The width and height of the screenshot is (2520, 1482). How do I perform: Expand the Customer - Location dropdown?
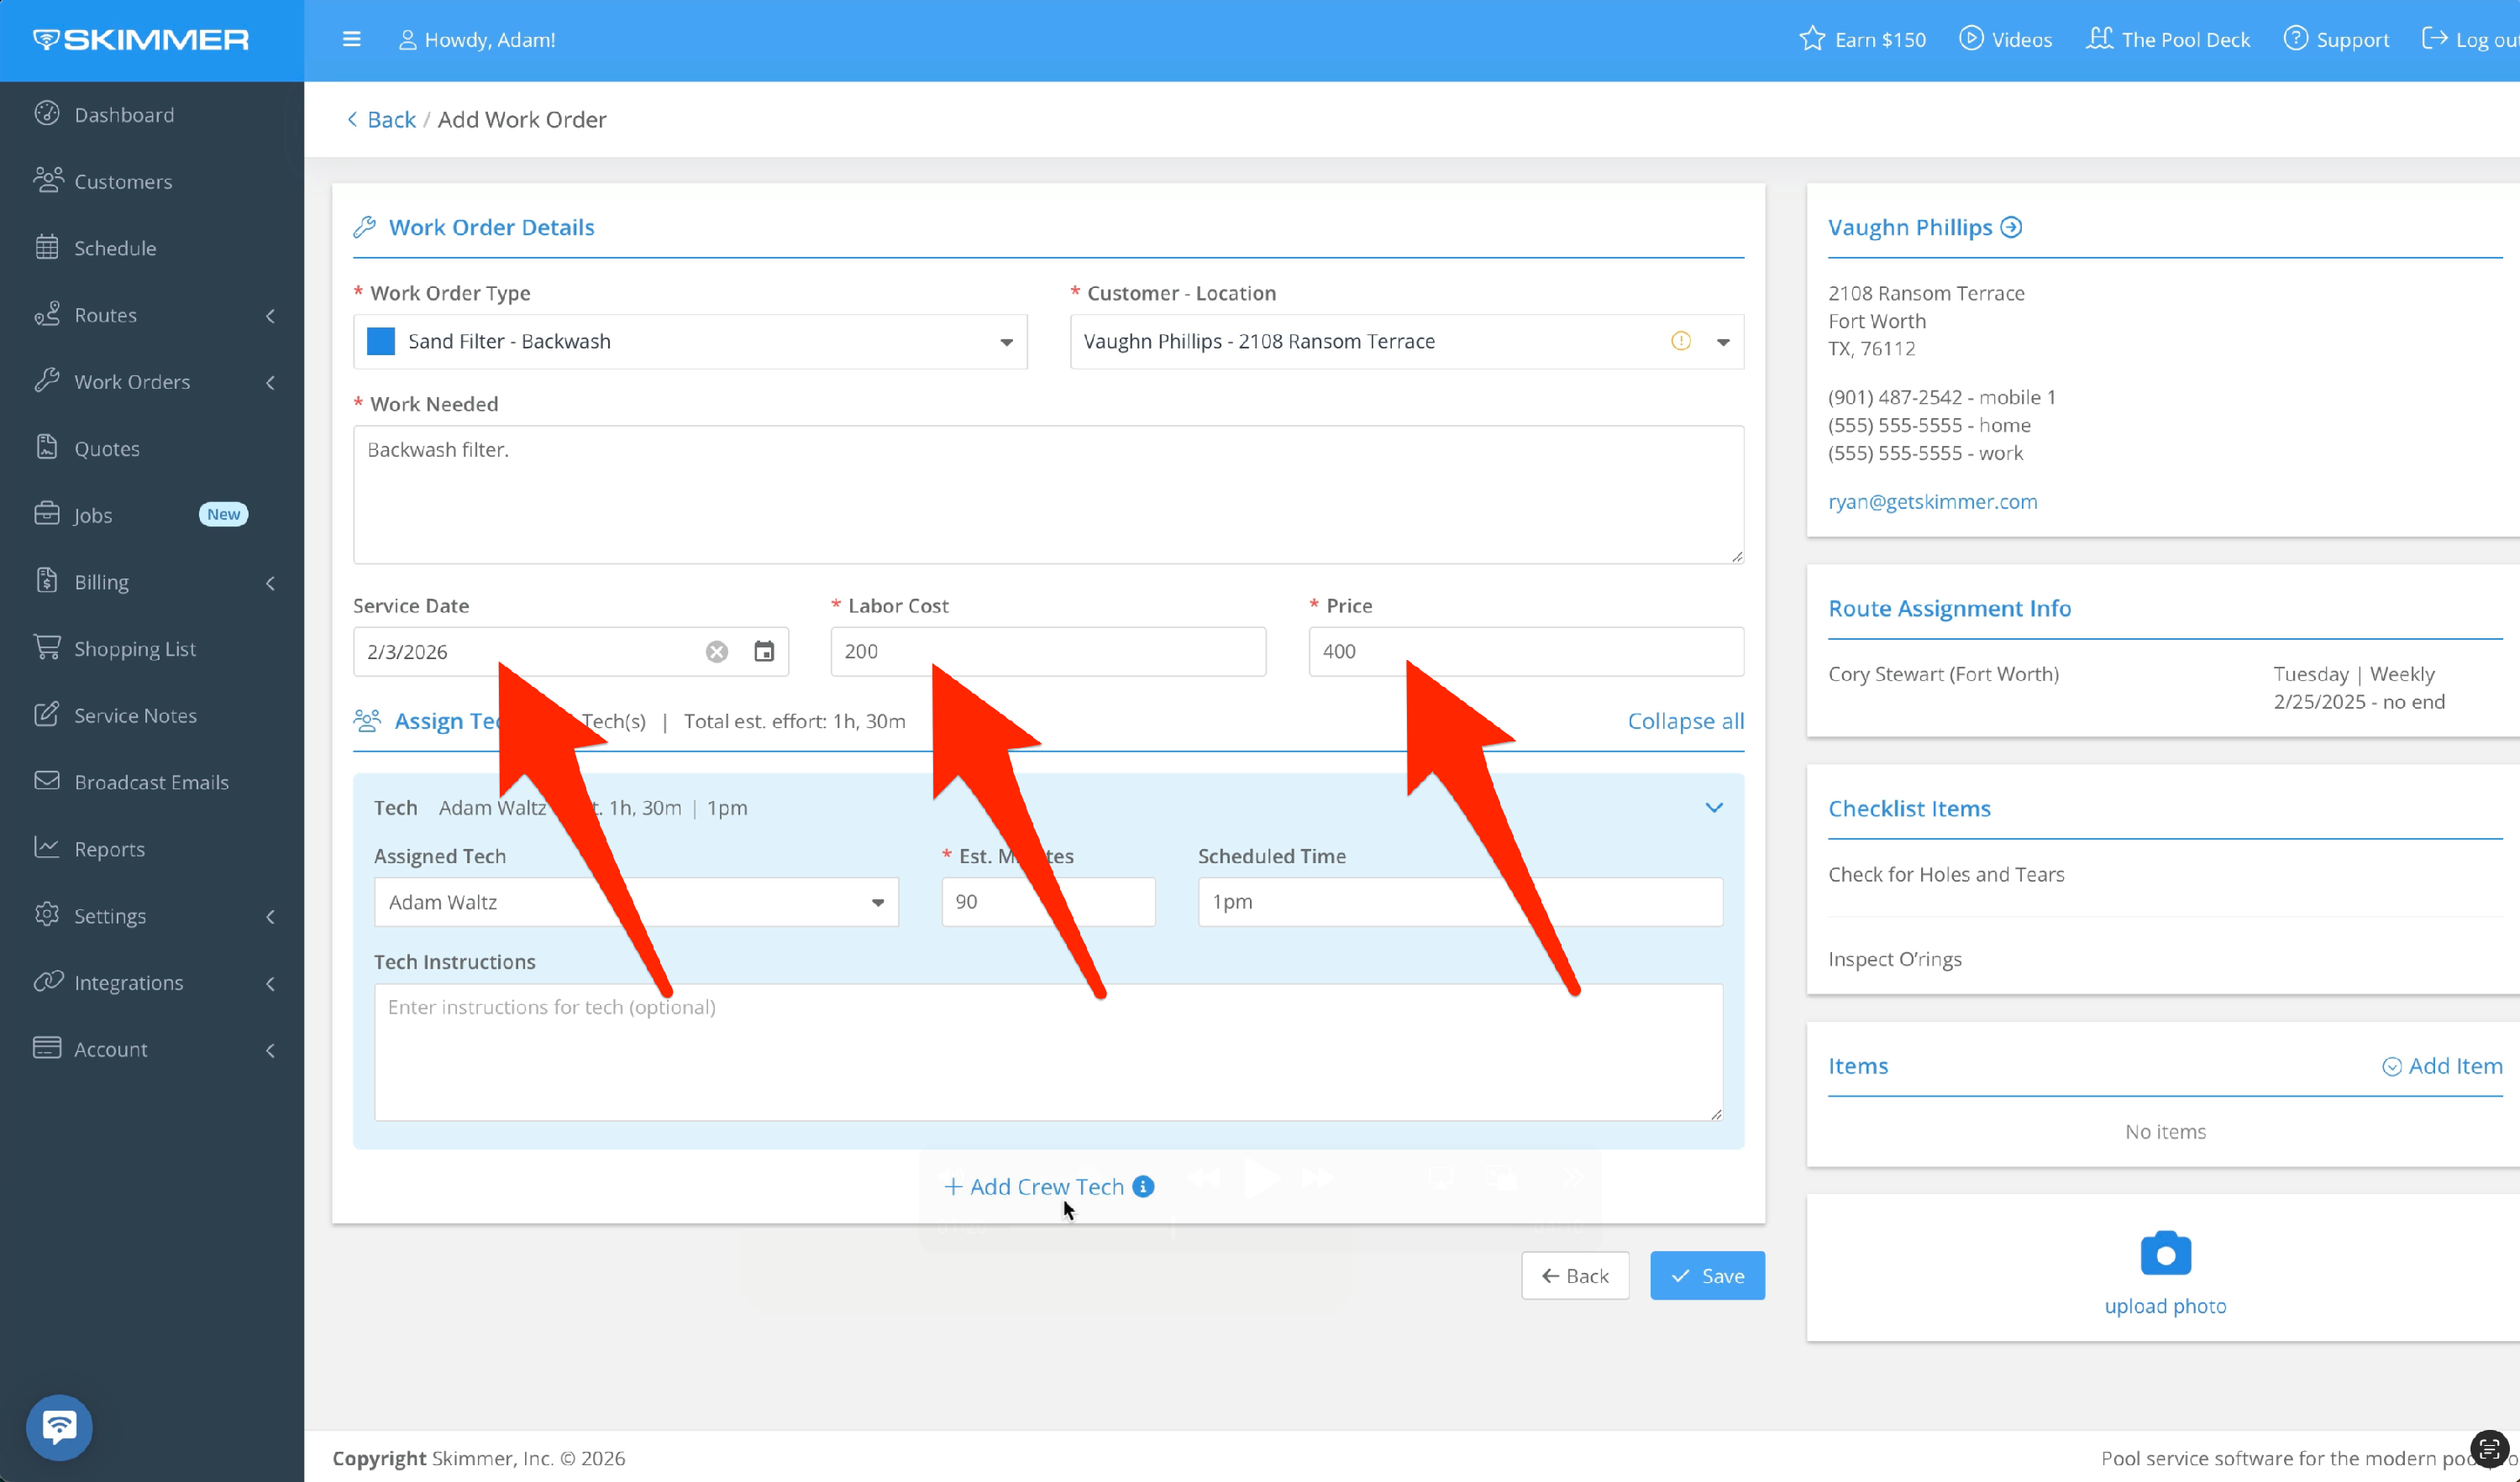pos(1723,342)
